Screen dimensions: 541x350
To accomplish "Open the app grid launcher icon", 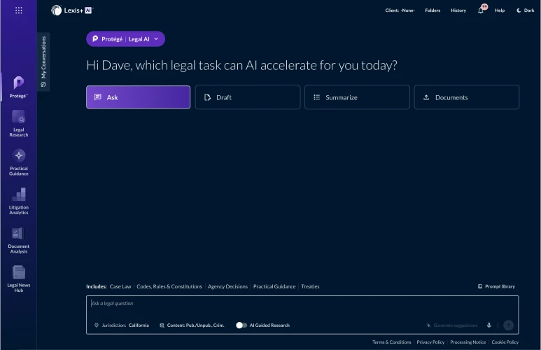I will (18, 10).
